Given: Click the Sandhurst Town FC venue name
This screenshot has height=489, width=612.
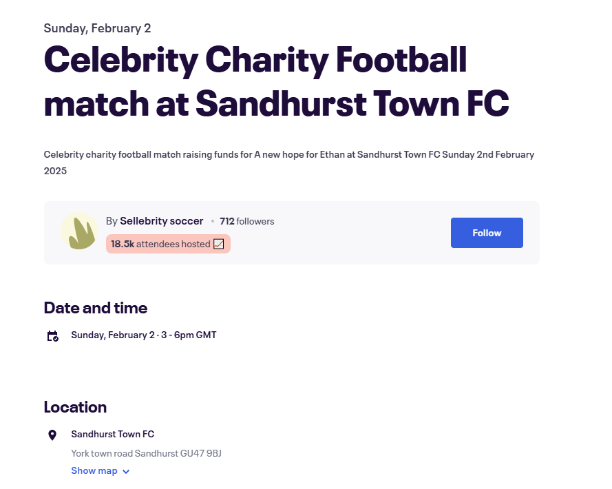Looking at the screenshot, I should [112, 434].
